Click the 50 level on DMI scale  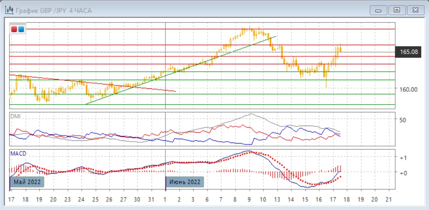click(403, 119)
